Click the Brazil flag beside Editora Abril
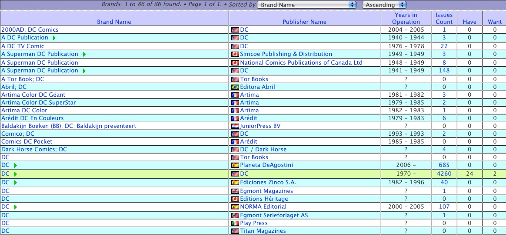 coord(235,87)
